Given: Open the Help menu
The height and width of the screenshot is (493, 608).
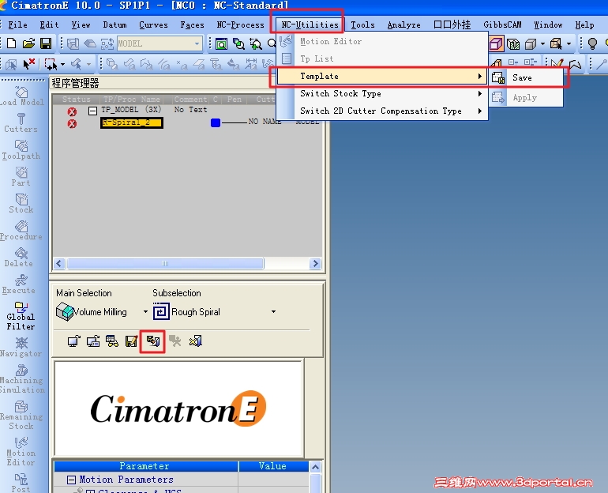Looking at the screenshot, I should point(584,24).
